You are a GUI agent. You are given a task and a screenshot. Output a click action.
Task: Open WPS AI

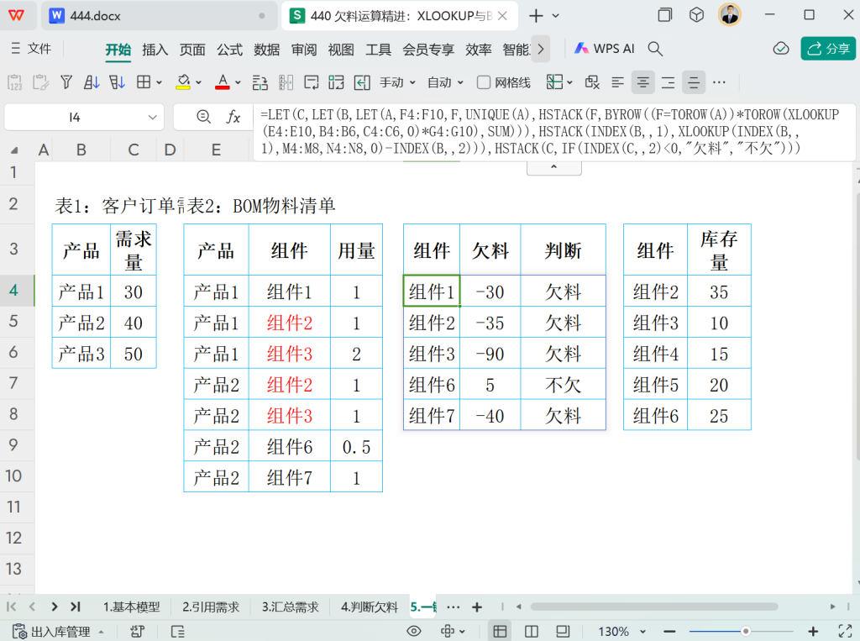[605, 49]
